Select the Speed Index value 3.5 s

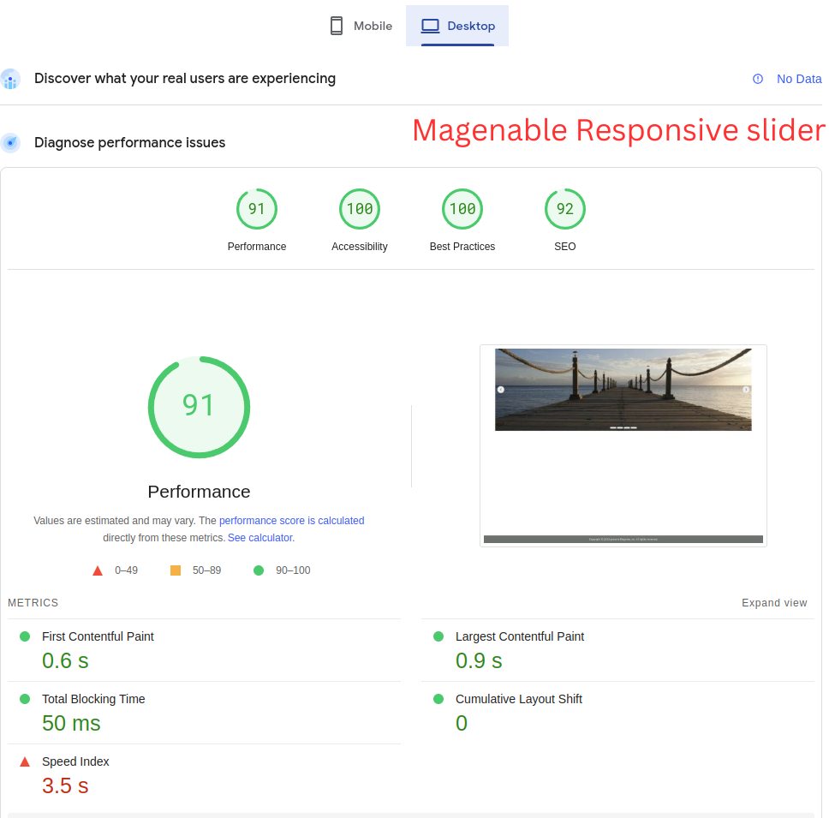coord(66,785)
